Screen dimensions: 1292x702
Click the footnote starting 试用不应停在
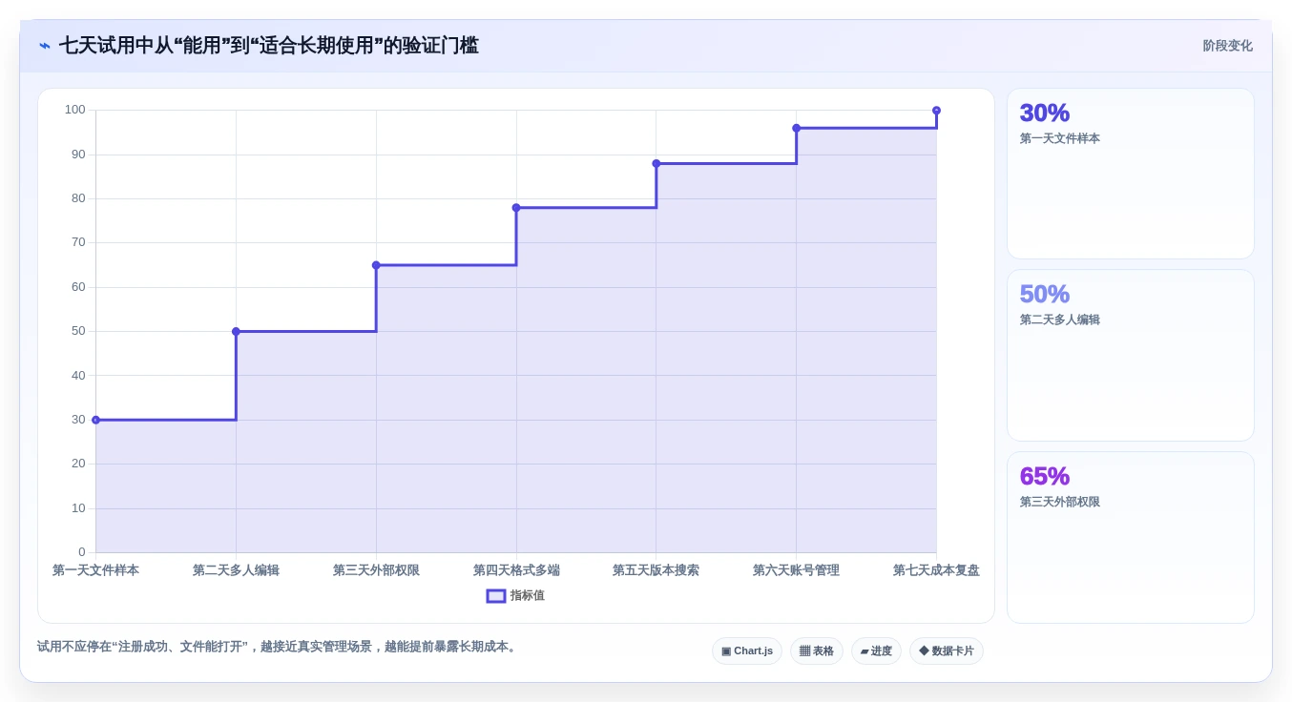[x=279, y=647]
